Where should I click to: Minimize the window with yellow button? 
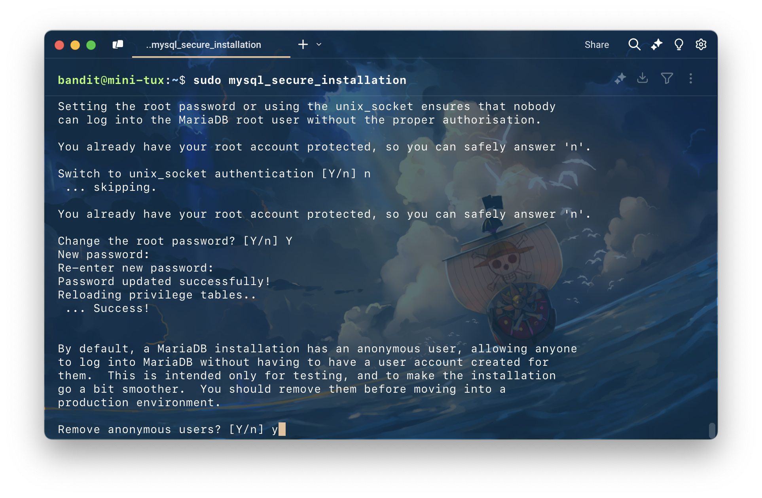[x=75, y=45]
